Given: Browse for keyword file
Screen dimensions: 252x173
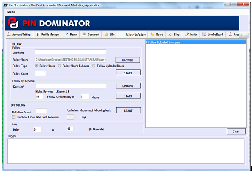Looking at the screenshot, I should pyautogui.click(x=128, y=86).
